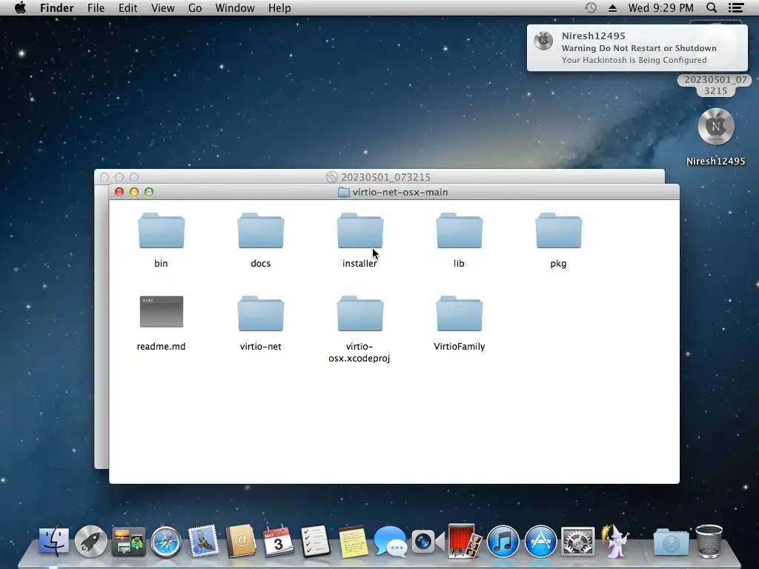Open the VirtioFamily folder
This screenshot has width=759, height=569.
pyautogui.click(x=459, y=313)
